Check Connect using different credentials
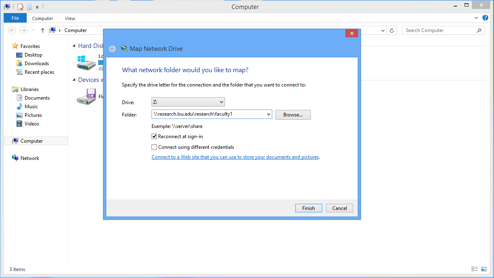The height and width of the screenshot is (278, 494). point(154,147)
